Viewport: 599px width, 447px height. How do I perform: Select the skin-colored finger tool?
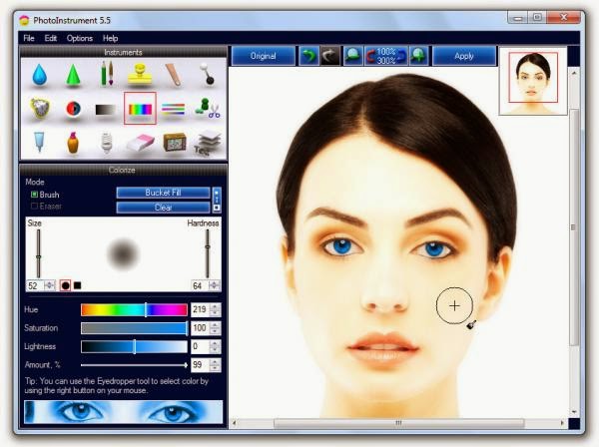pos(173,74)
